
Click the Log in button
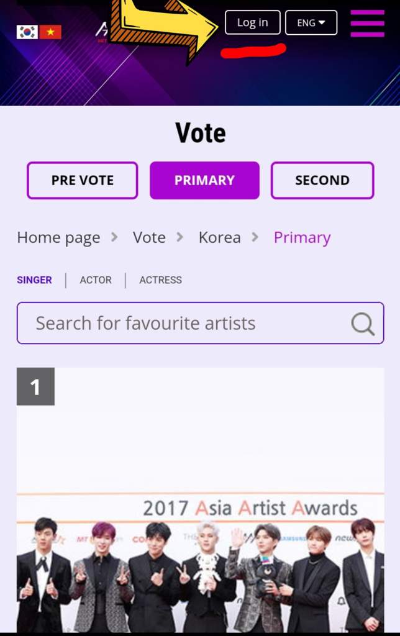tap(253, 22)
